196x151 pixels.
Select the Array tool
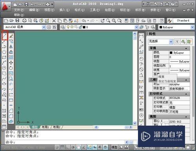[11, 57]
